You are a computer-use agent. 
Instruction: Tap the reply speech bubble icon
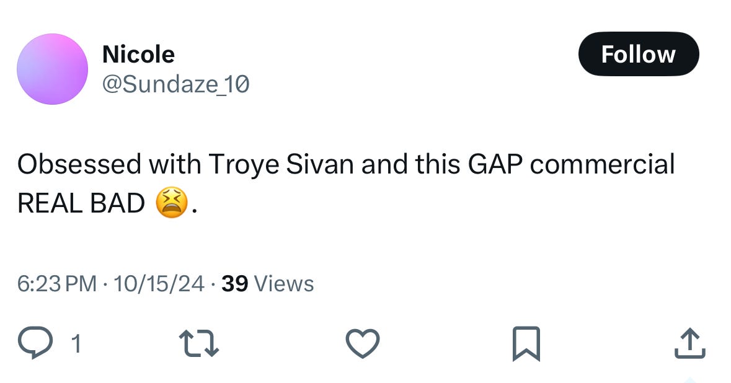coord(35,343)
